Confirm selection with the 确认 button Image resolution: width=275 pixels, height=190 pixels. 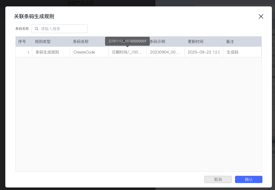[248, 179]
